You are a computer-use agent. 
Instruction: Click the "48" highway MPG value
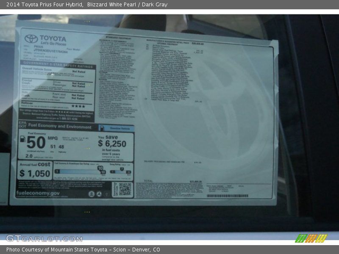(x=61, y=147)
